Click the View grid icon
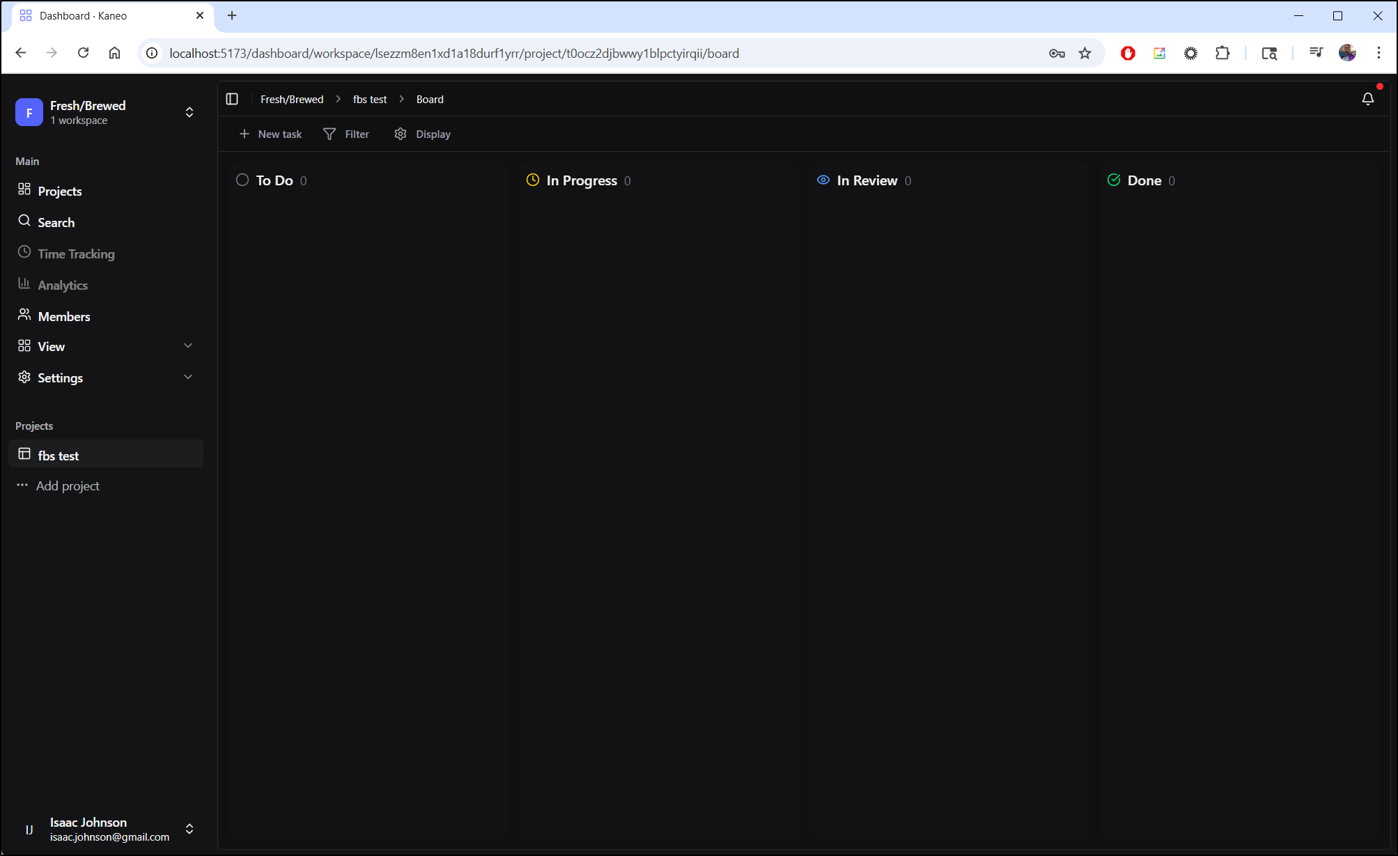Viewport: 1398px width, 856px height. tap(24, 345)
